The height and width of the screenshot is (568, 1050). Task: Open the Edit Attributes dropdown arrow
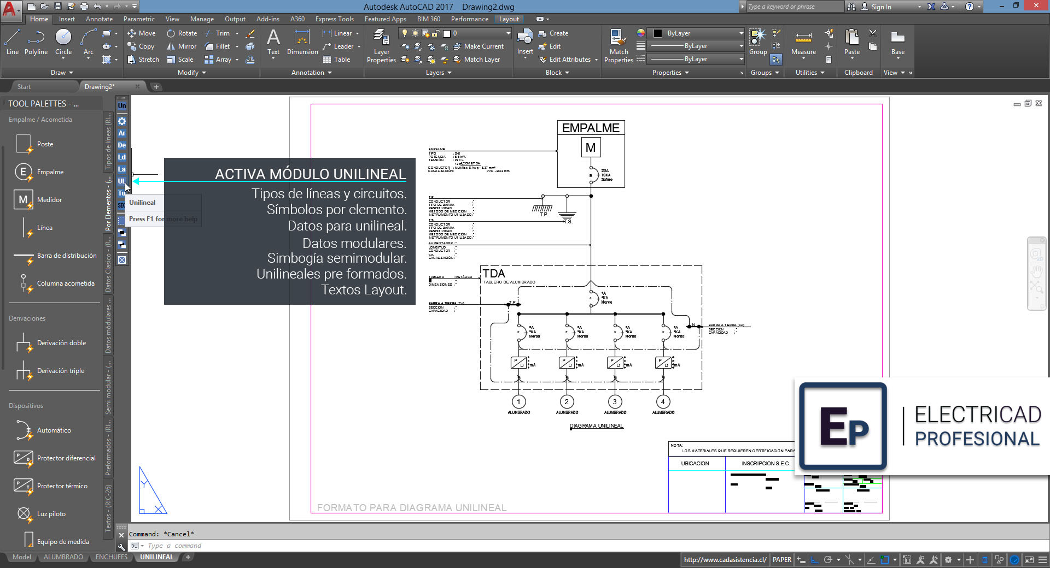(596, 60)
